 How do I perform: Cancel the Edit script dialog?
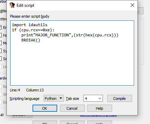(x=72, y=108)
